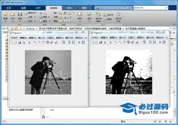The height and width of the screenshot is (125, 178).
Task: Click Run and Advance (运行并前进) icon
Action: 98,14
